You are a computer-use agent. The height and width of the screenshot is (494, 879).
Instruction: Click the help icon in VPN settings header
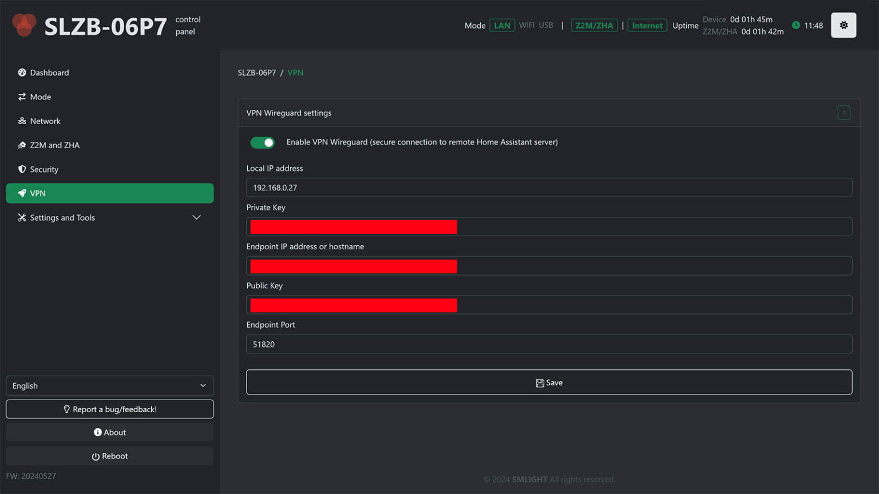[x=844, y=113]
